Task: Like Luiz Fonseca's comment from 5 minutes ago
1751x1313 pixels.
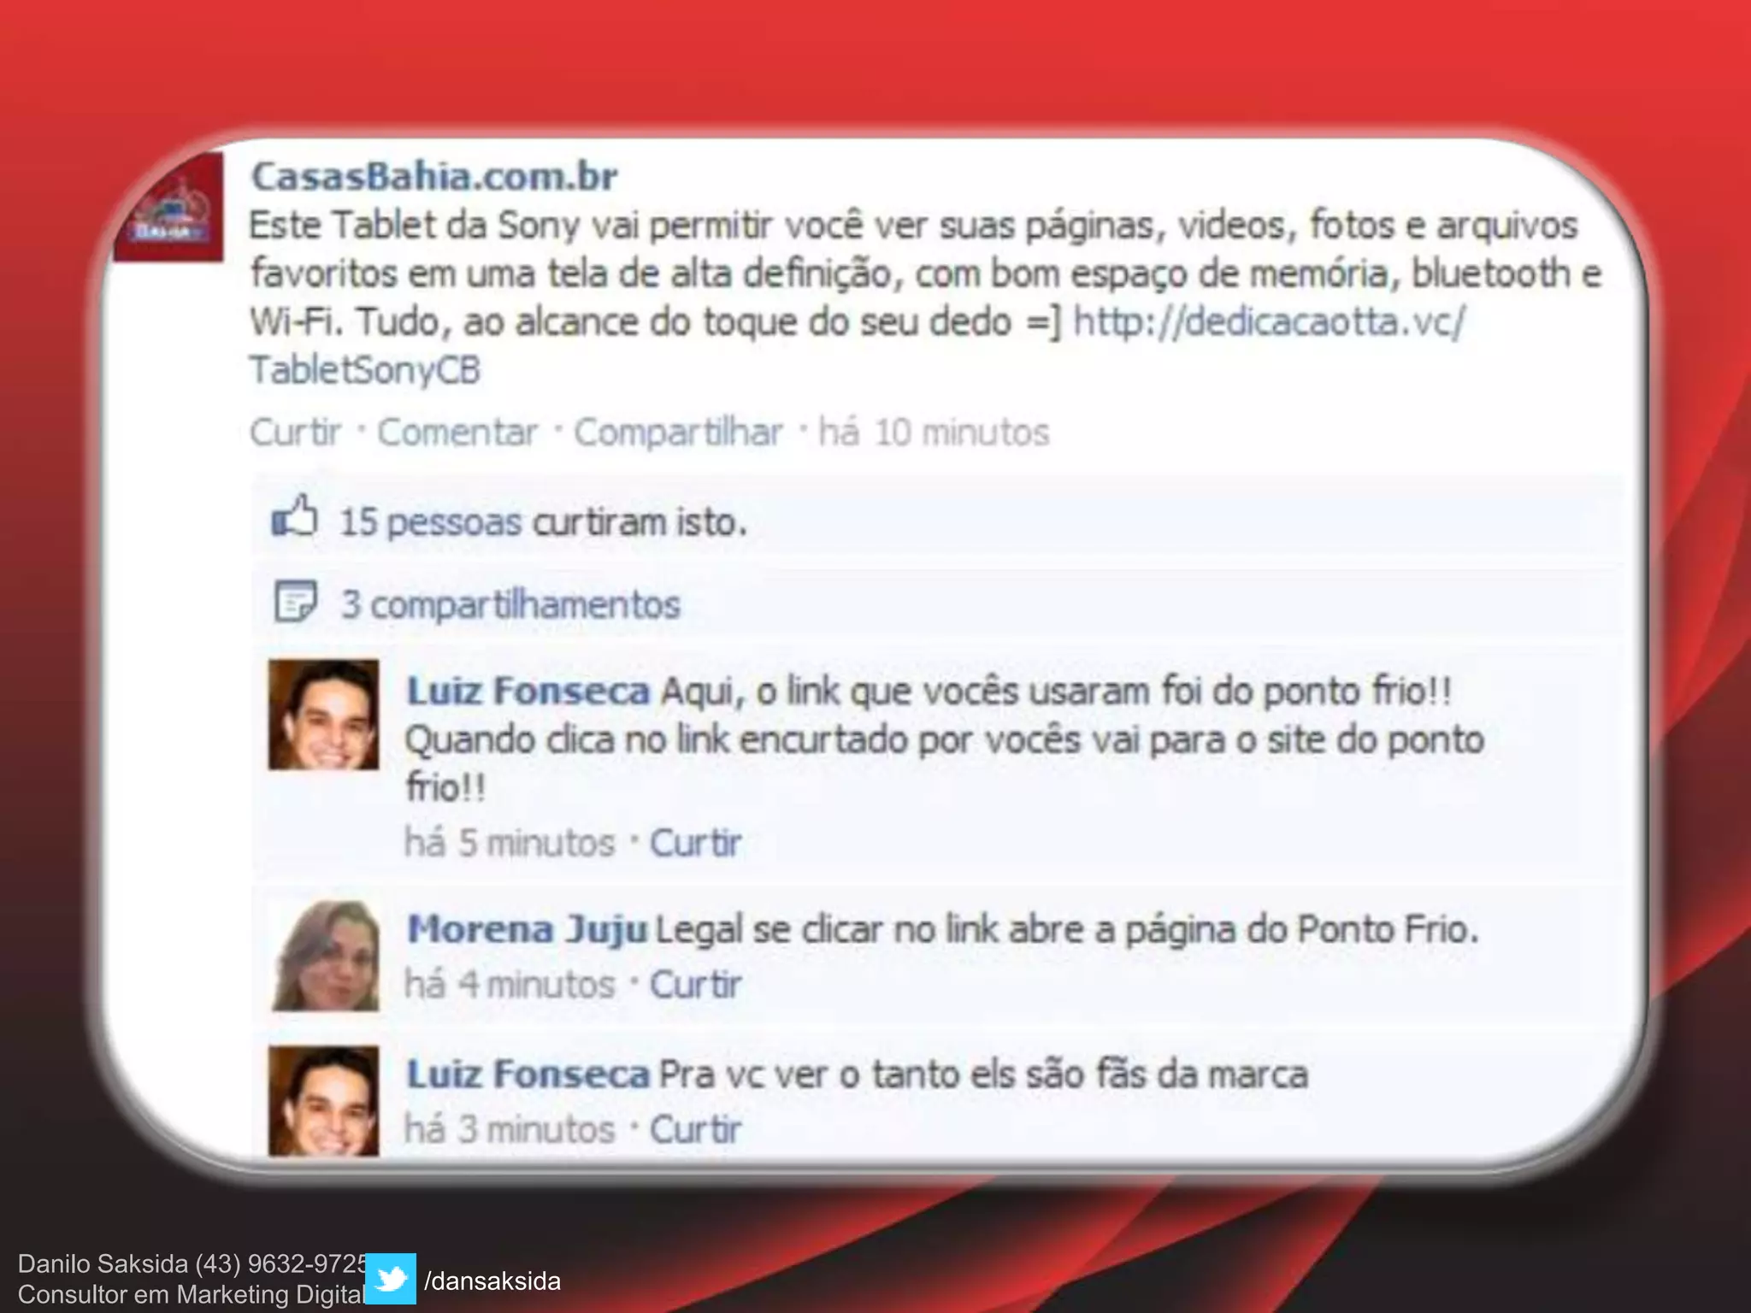Action: coord(695,843)
